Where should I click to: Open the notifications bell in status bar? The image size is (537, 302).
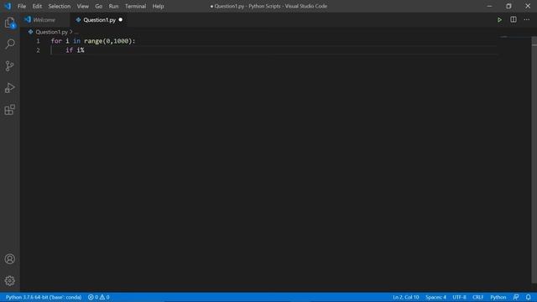click(x=529, y=297)
